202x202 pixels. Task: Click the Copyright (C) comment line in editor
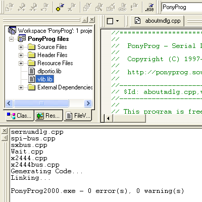(157, 59)
